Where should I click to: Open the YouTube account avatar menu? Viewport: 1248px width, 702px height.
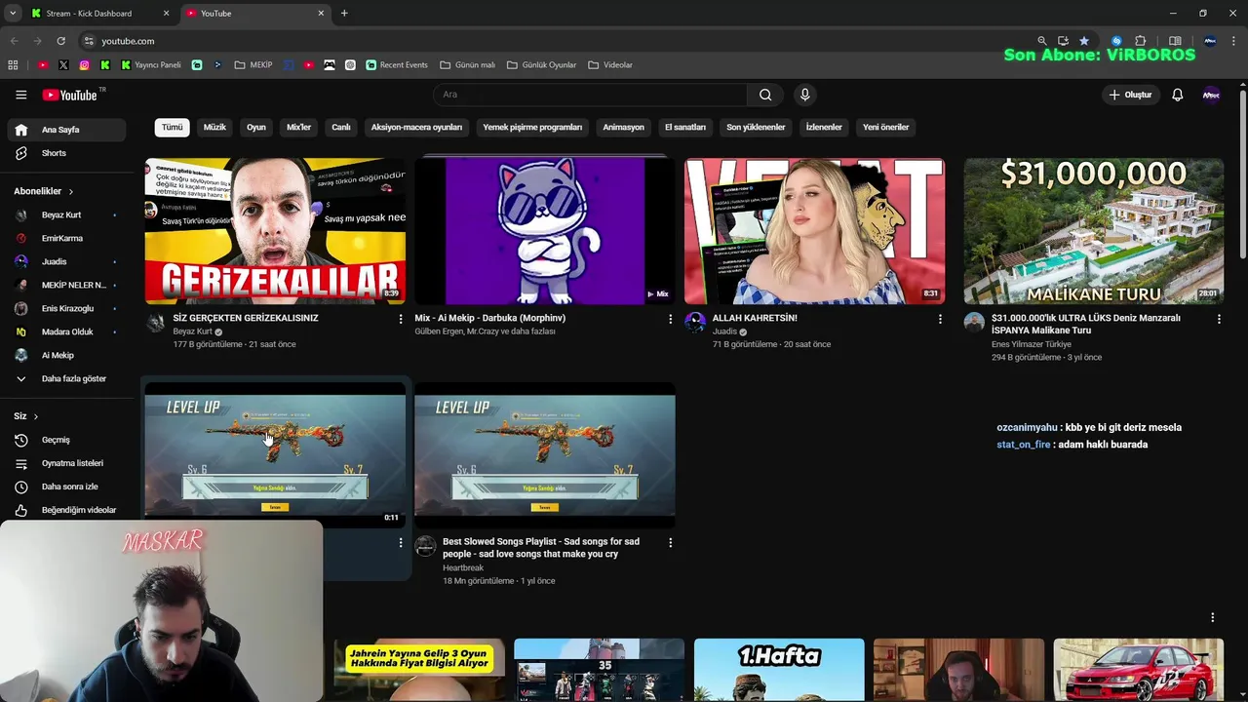click(x=1211, y=95)
